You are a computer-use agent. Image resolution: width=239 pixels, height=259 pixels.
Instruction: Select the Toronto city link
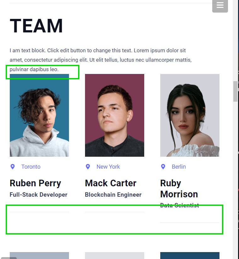click(31, 166)
